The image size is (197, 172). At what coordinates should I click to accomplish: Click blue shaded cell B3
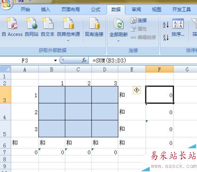tap(52, 95)
